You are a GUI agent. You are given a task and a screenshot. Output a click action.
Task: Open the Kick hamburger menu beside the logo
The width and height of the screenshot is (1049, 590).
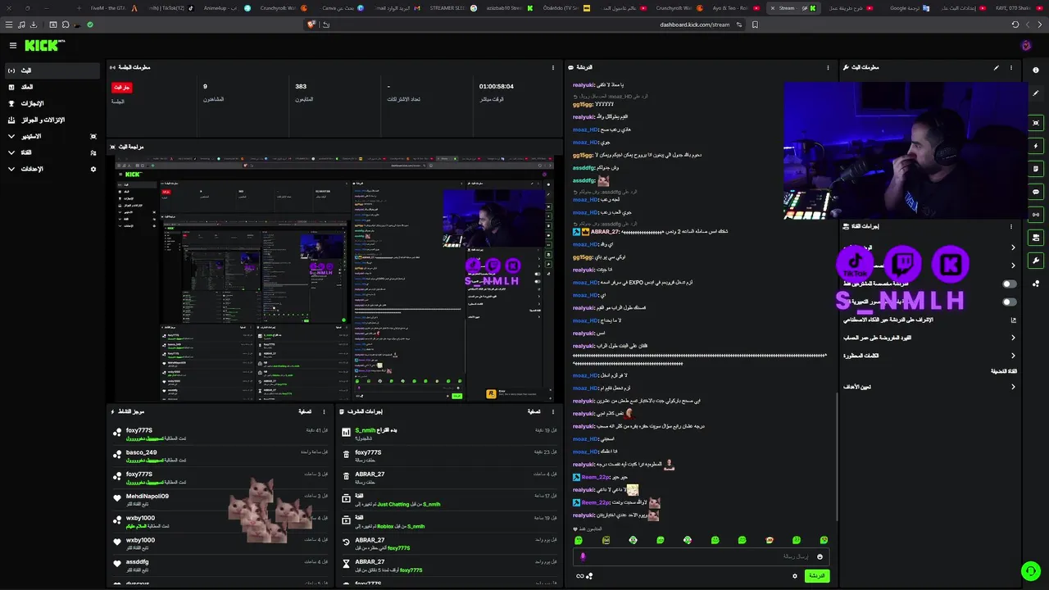(12, 46)
